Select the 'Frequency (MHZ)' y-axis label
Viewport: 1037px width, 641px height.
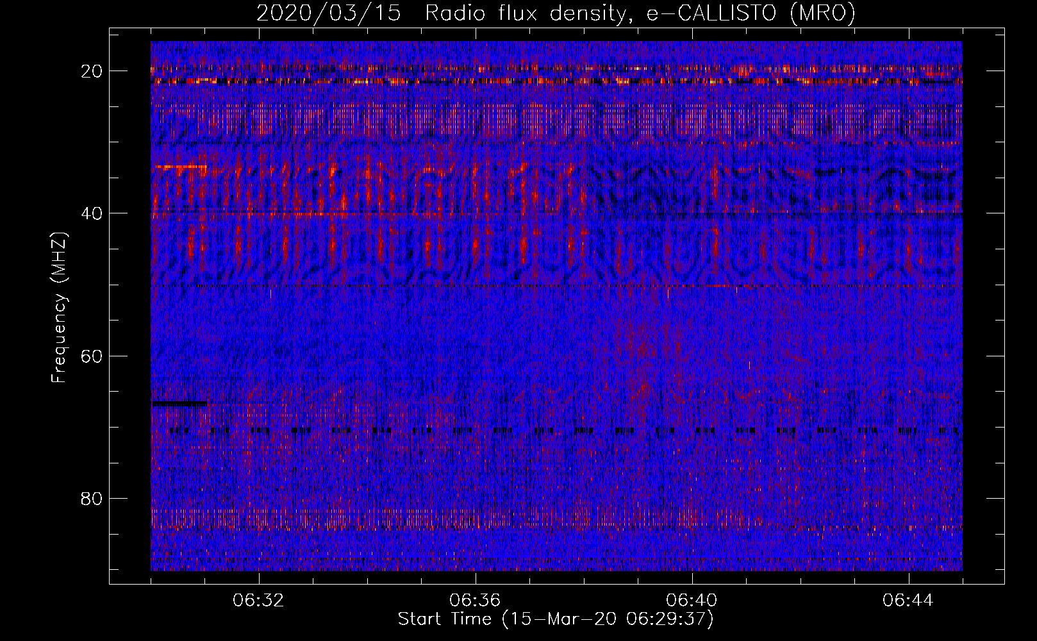(59, 308)
